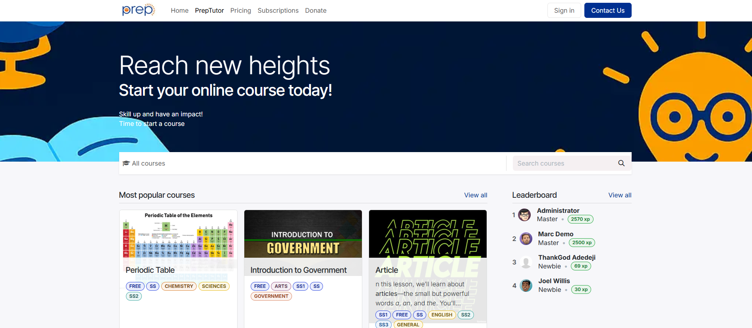This screenshot has width=752, height=328.
Task: Click the 2570 xp badge
Action: [580, 219]
